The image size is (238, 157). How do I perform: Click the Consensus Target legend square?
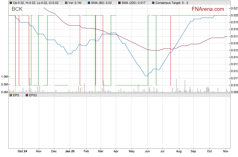(x=153, y=3)
